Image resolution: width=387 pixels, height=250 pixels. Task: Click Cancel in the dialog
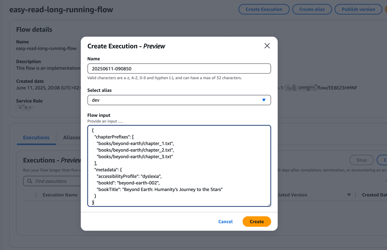225,221
